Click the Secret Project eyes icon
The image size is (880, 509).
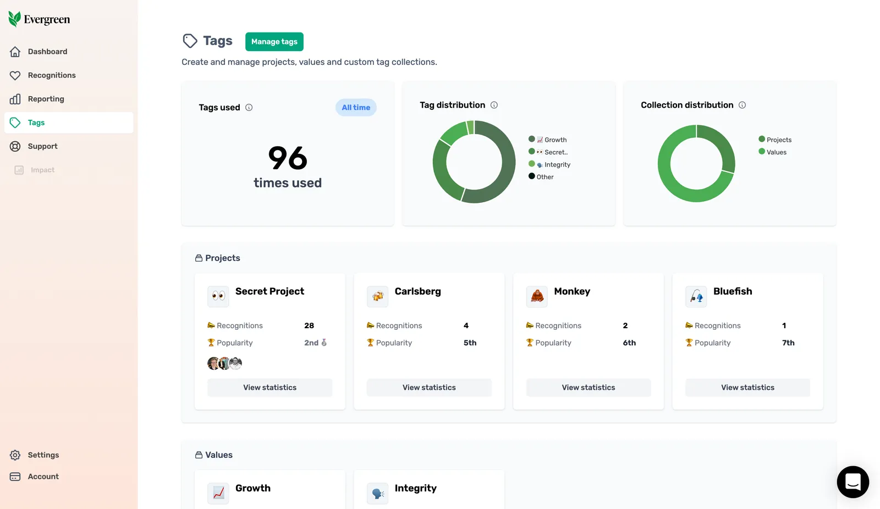(x=218, y=296)
